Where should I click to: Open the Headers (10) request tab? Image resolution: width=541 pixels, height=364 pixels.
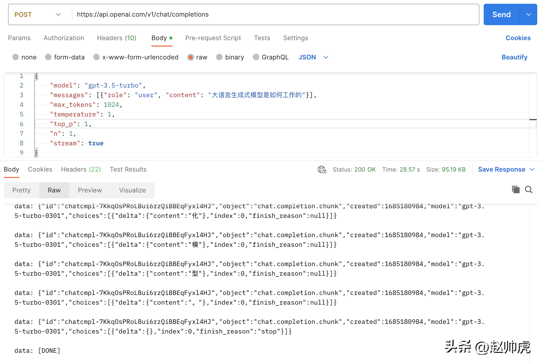click(x=117, y=38)
